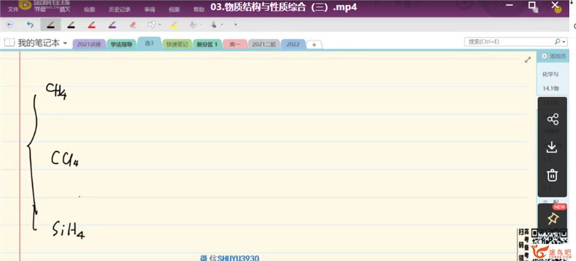576x261 pixels.
Task: Expand the search scope dropdown arrow
Action: pyautogui.click(x=564, y=42)
